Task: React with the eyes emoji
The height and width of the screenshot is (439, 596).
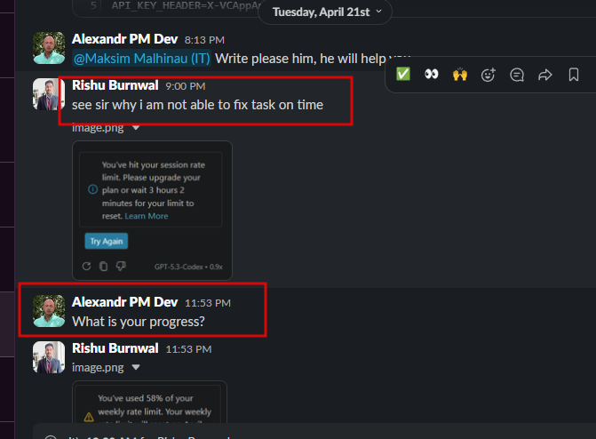Action: coord(432,74)
